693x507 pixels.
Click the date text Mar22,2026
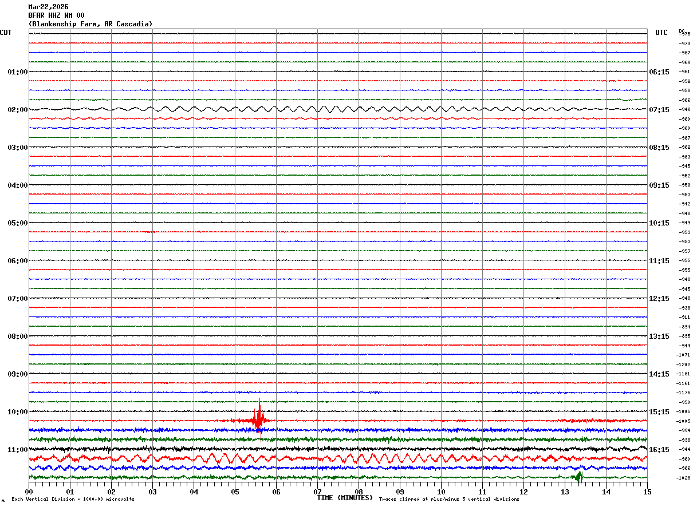pos(48,7)
